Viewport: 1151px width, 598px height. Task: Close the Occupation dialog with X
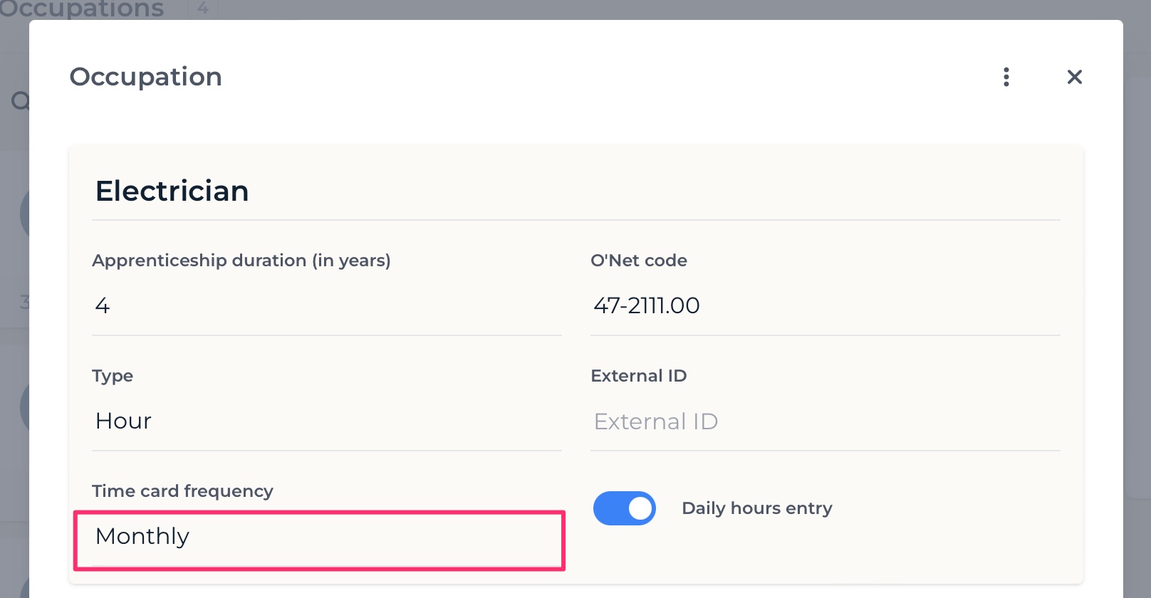[1074, 77]
